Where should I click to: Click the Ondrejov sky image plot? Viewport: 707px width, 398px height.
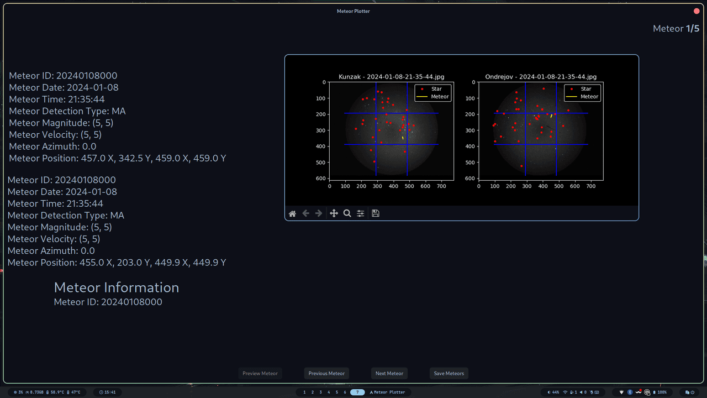(x=541, y=131)
